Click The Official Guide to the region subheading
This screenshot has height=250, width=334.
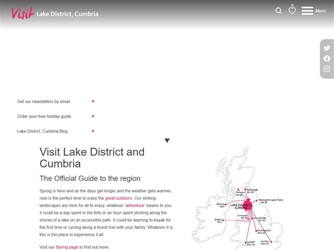(x=90, y=178)
